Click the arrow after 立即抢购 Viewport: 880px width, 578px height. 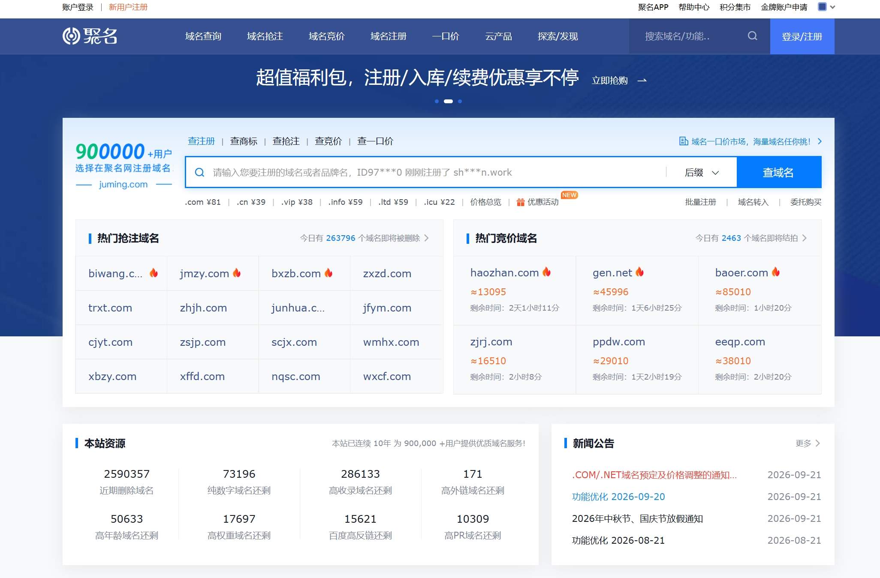click(642, 81)
